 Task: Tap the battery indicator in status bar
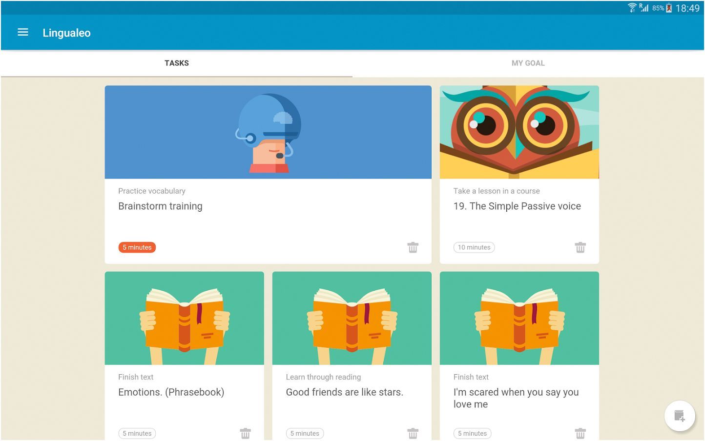point(669,8)
